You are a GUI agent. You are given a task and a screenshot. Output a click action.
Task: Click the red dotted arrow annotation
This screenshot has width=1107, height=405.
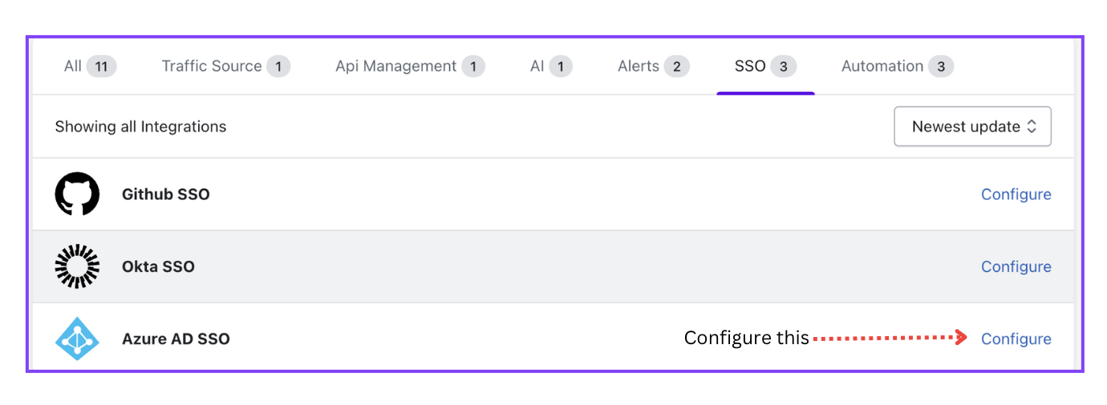coord(890,339)
